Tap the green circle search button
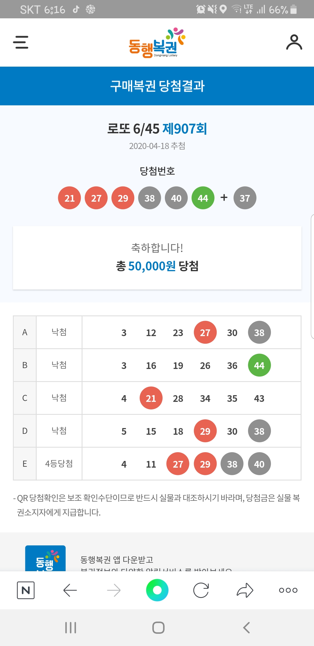 (x=157, y=590)
